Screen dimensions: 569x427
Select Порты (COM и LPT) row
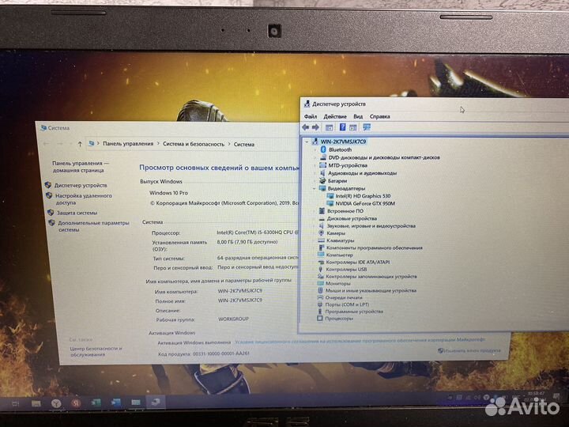tap(347, 304)
